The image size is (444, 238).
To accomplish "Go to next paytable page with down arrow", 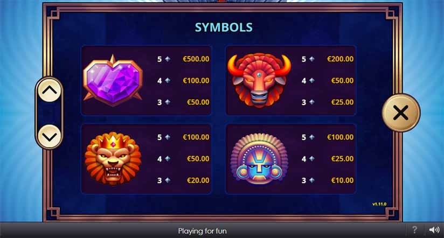I will 50,137.
